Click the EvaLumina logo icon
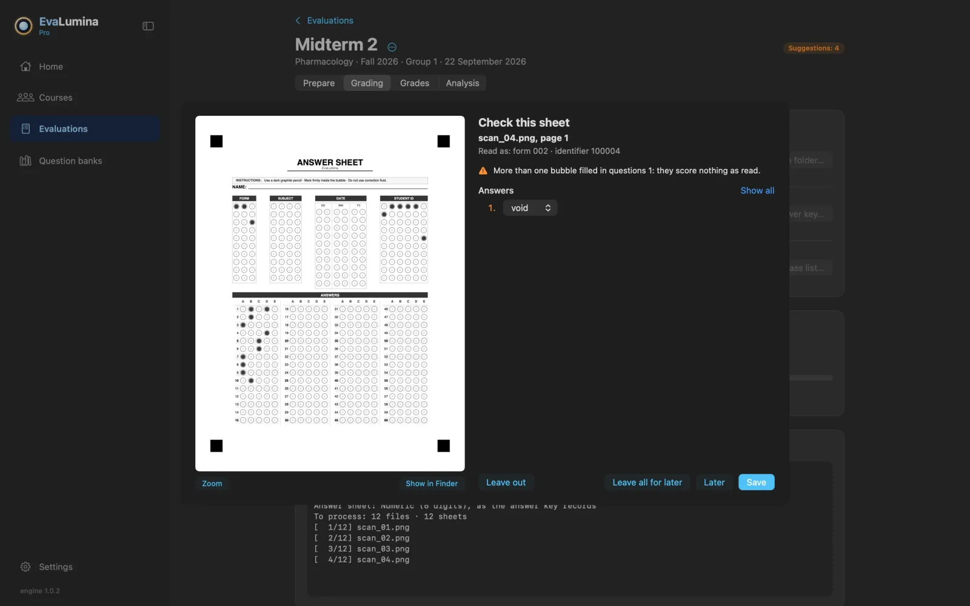The image size is (970, 606). click(x=23, y=25)
